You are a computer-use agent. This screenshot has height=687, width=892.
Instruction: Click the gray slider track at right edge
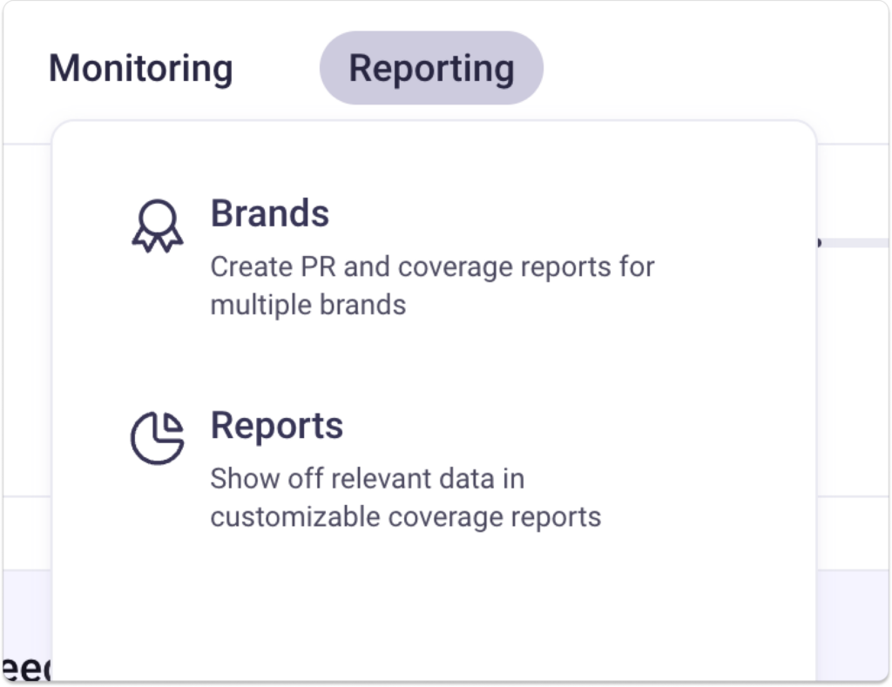tap(855, 243)
